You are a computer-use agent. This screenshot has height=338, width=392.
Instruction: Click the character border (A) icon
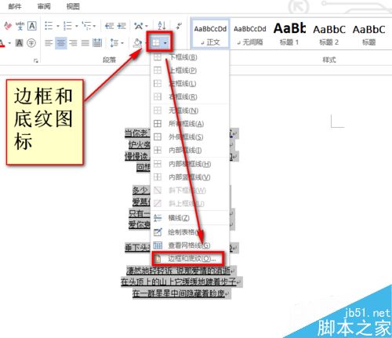(x=32, y=26)
